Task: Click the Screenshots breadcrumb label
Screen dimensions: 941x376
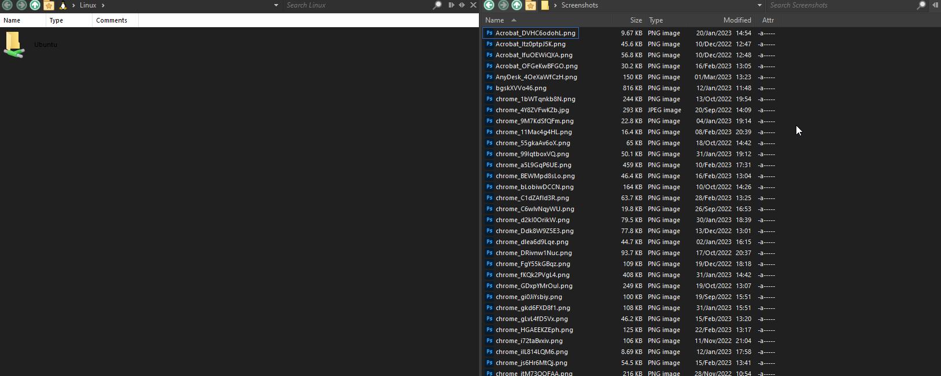Action: pos(580,5)
